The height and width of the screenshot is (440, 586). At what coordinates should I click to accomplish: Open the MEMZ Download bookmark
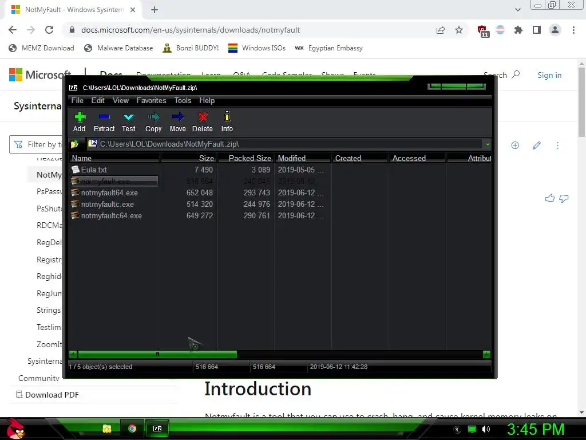point(41,48)
